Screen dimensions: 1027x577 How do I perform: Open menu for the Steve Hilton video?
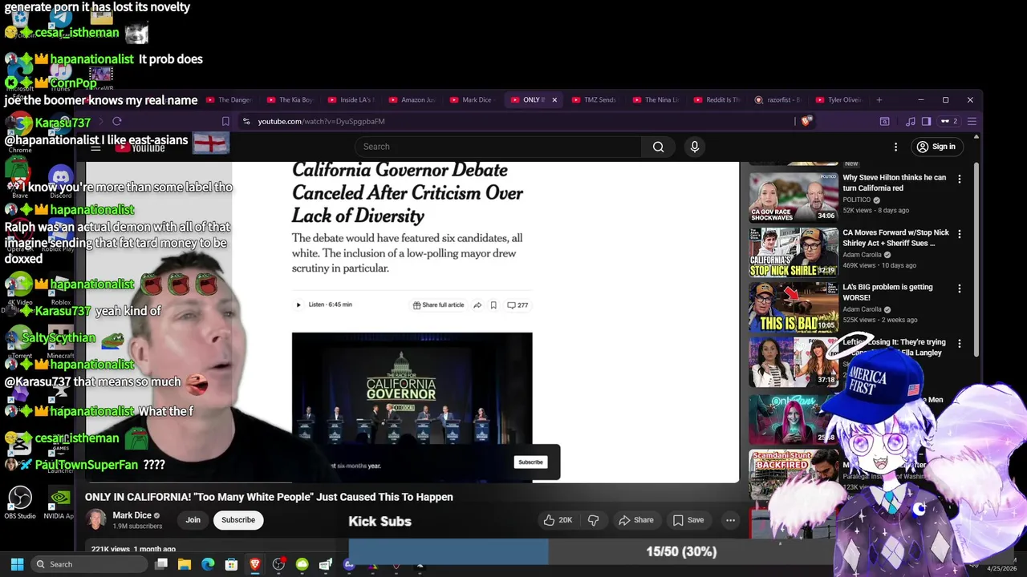pos(959,179)
